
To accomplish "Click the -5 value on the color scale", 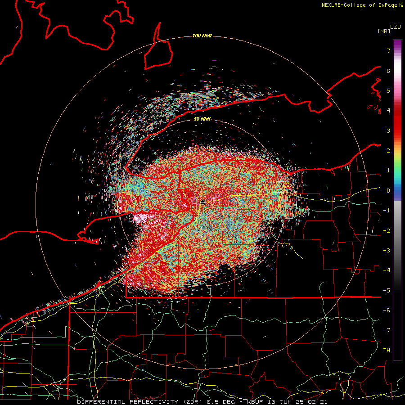I will point(387,291).
